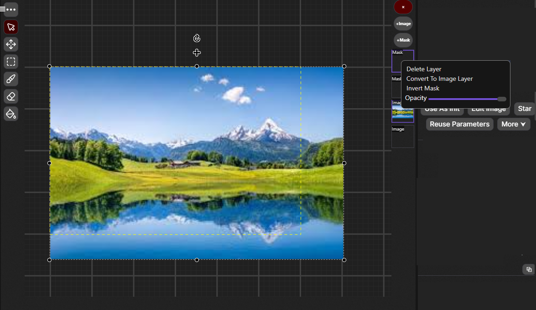Click the top-left corner transform handle
The width and height of the screenshot is (536, 310).
tap(50, 66)
